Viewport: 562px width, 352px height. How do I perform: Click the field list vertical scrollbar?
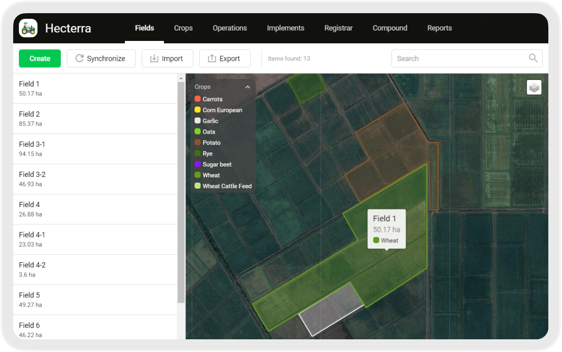pyautogui.click(x=181, y=188)
